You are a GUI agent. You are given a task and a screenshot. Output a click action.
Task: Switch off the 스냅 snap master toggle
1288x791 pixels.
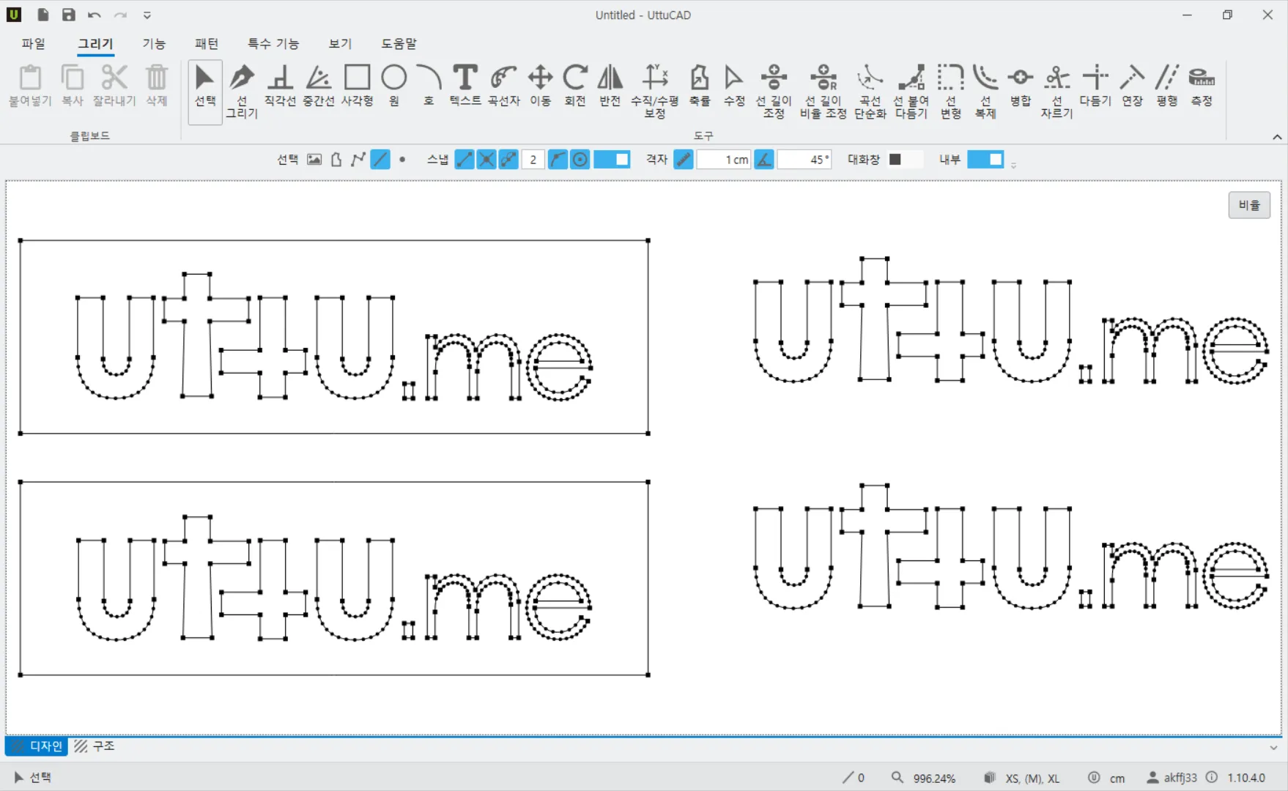click(612, 159)
